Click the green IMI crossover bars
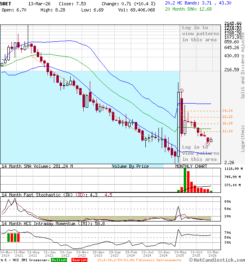The height and width of the screenshot is (262, 245). (x=13, y=238)
